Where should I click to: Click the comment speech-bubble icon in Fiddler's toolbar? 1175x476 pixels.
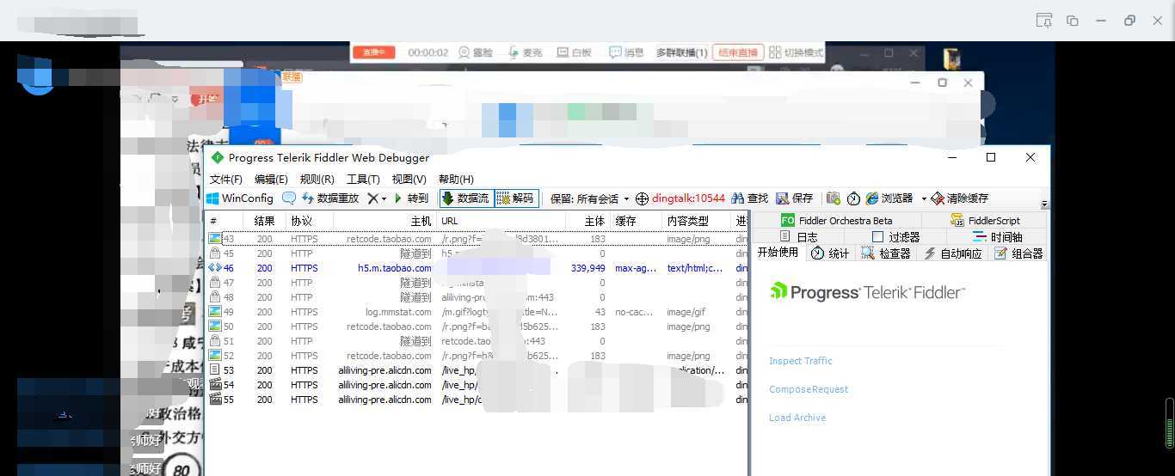tap(289, 198)
